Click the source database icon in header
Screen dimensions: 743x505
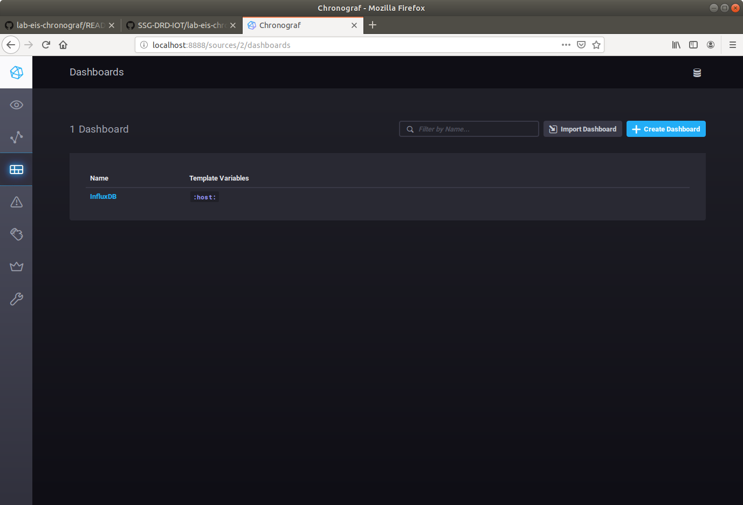click(x=697, y=73)
